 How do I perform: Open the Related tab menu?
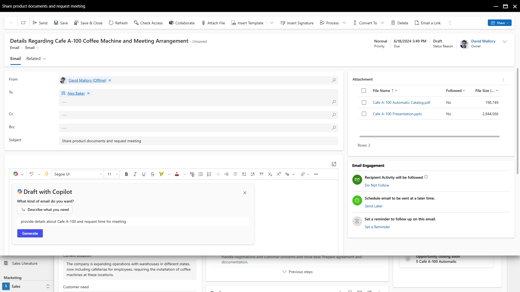(x=36, y=59)
